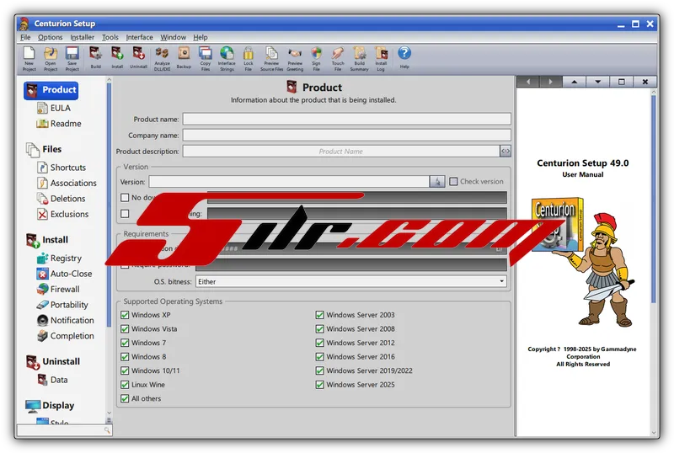
Task: Click the Sign File toolbar icon
Action: 316,58
